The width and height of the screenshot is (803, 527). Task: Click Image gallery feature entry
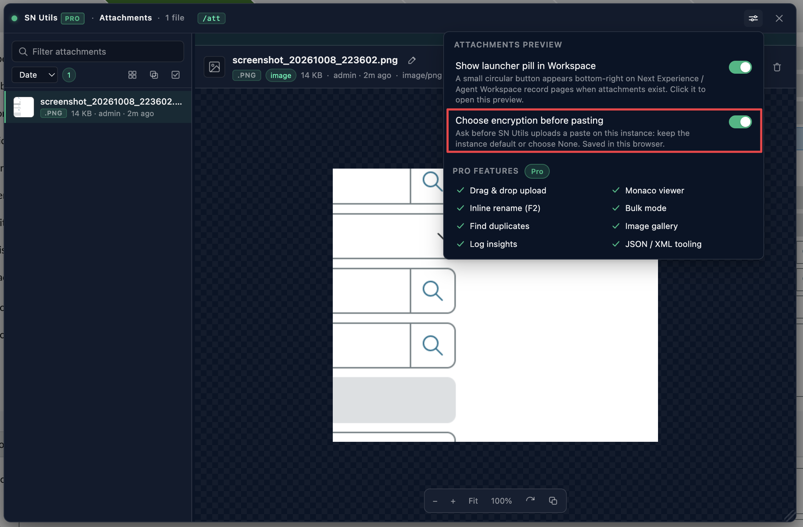click(651, 226)
